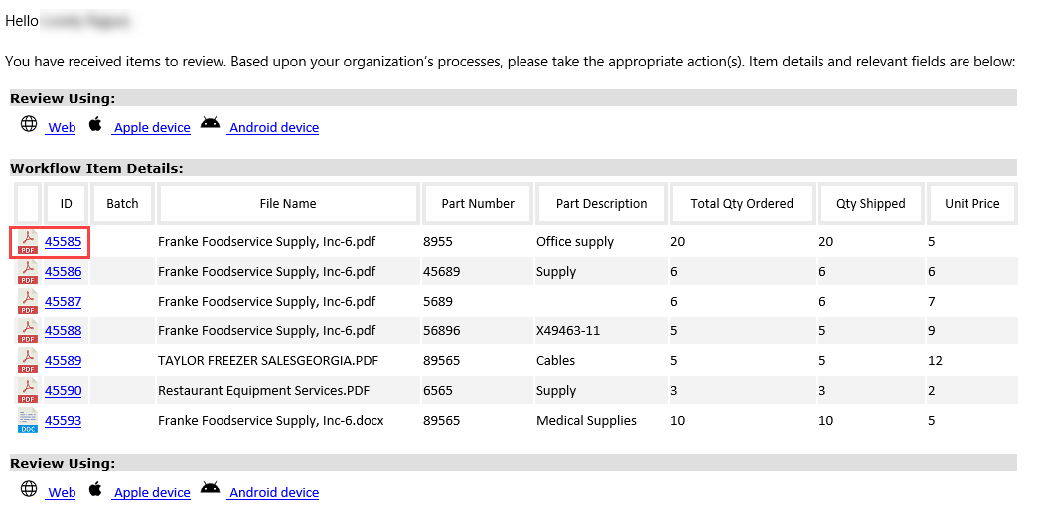
Task: Select the Part Number column header
Action: pos(478,204)
